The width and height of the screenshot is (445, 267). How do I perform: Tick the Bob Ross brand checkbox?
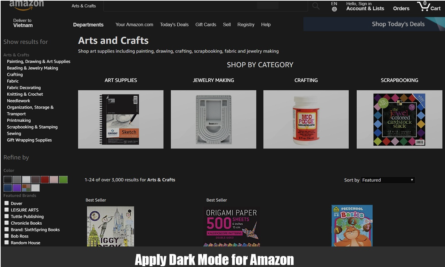pos(6,236)
